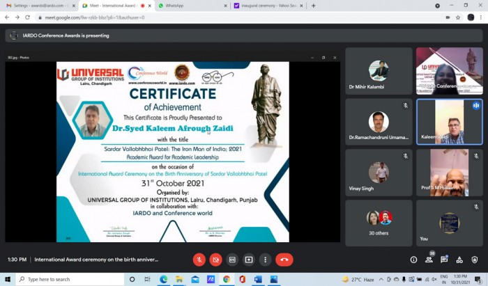This screenshot has height=286, width=488.
Task: Toggle closed captions in the meeting
Action: point(232,260)
